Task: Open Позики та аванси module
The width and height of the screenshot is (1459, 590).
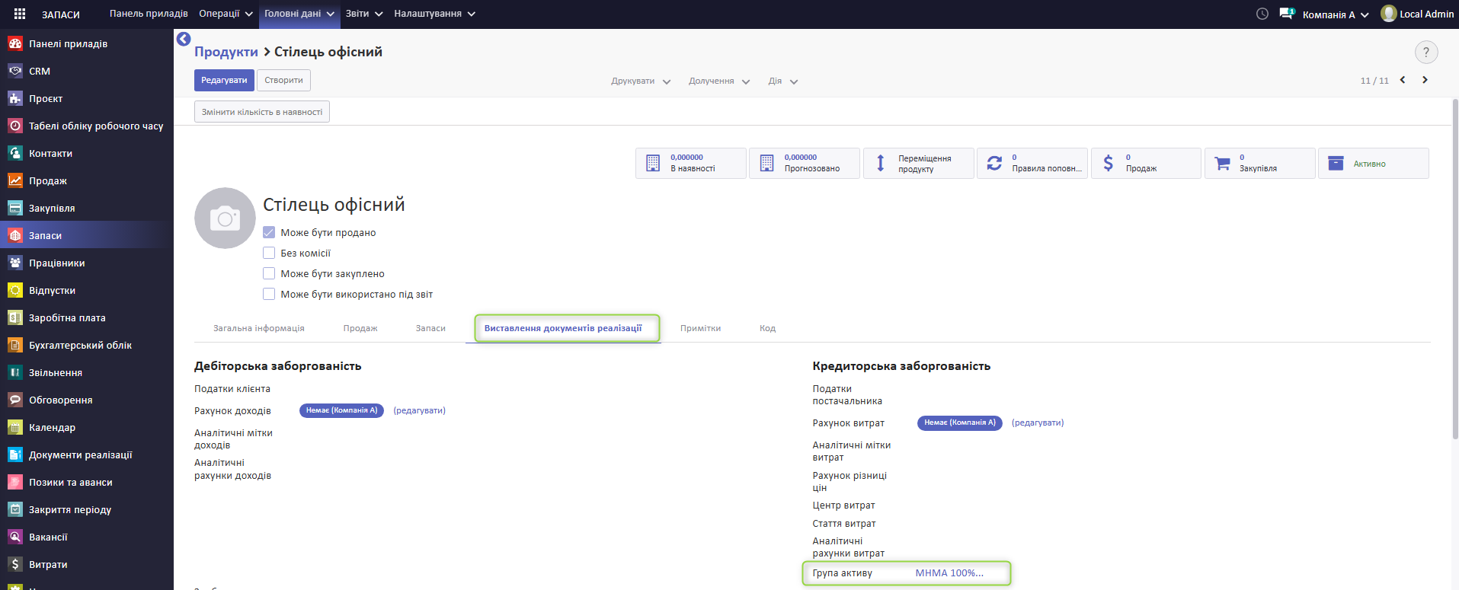Action: pos(87,482)
